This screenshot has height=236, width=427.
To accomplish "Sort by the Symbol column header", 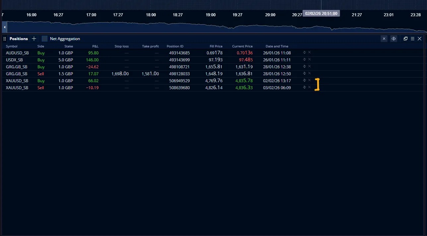I will click(x=12, y=46).
